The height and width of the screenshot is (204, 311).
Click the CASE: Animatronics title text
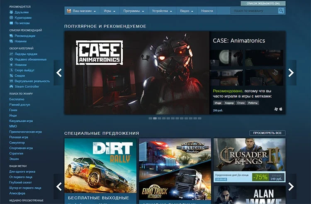click(239, 41)
